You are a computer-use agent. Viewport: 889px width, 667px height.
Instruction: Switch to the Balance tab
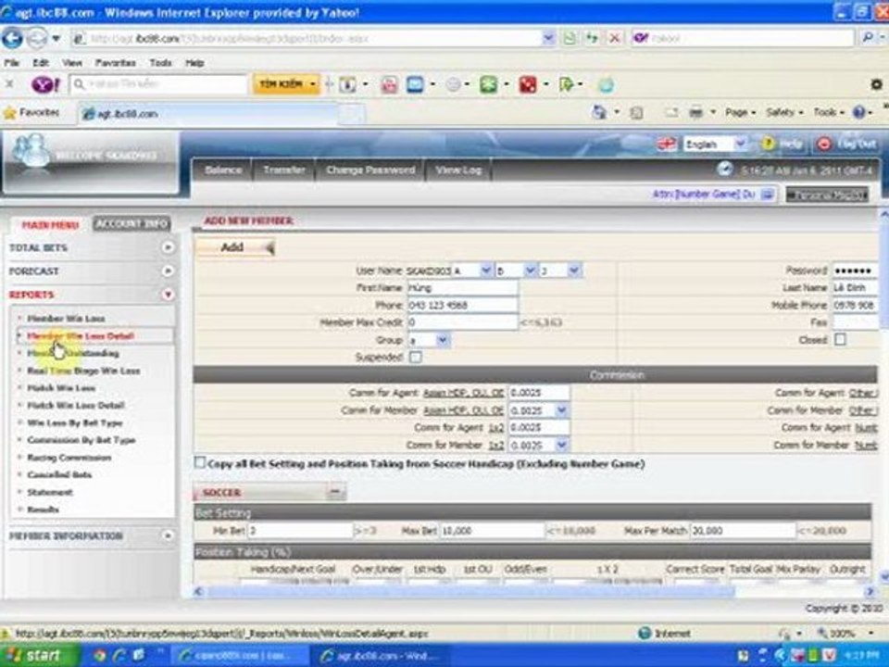point(223,170)
